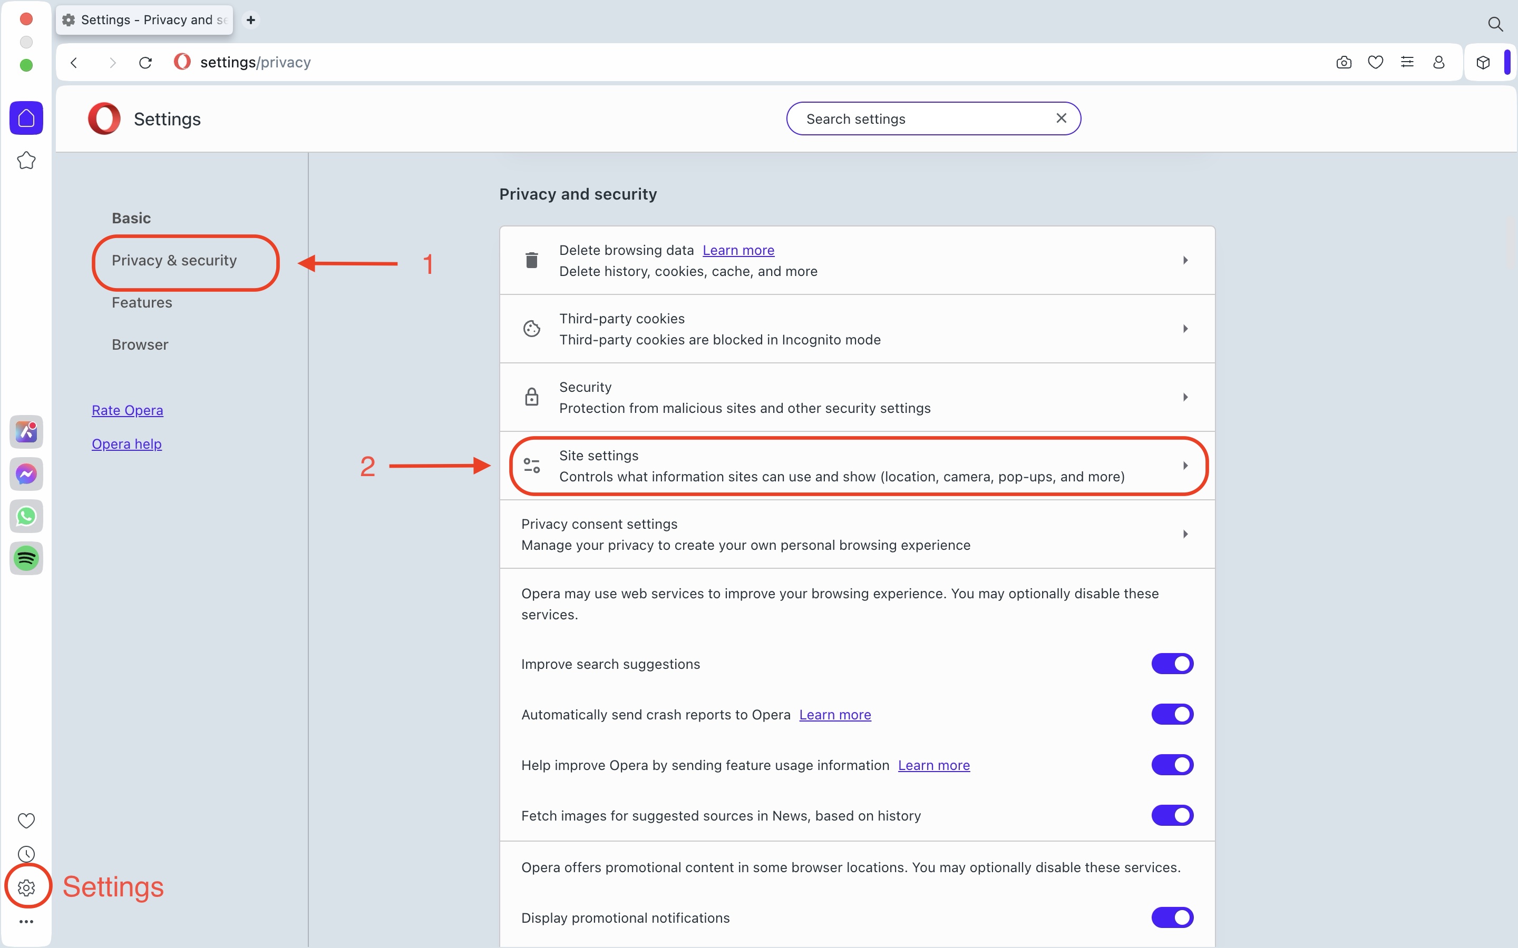Open History clock icon in sidebar

(x=26, y=854)
